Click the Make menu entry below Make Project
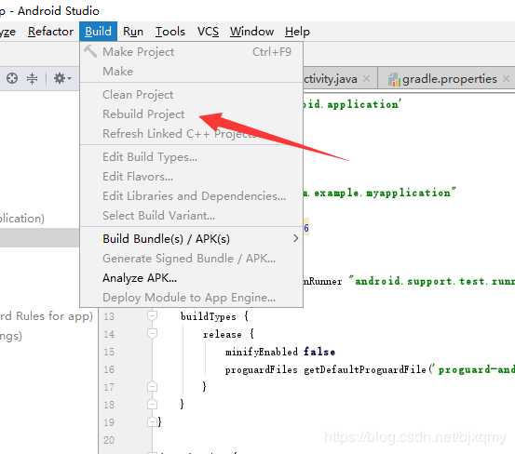The image size is (515, 454). (191, 72)
